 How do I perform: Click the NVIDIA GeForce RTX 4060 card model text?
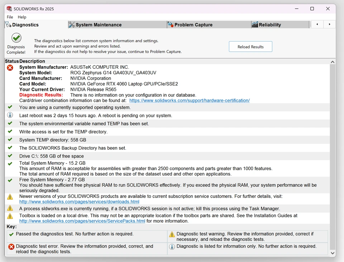[124, 84]
